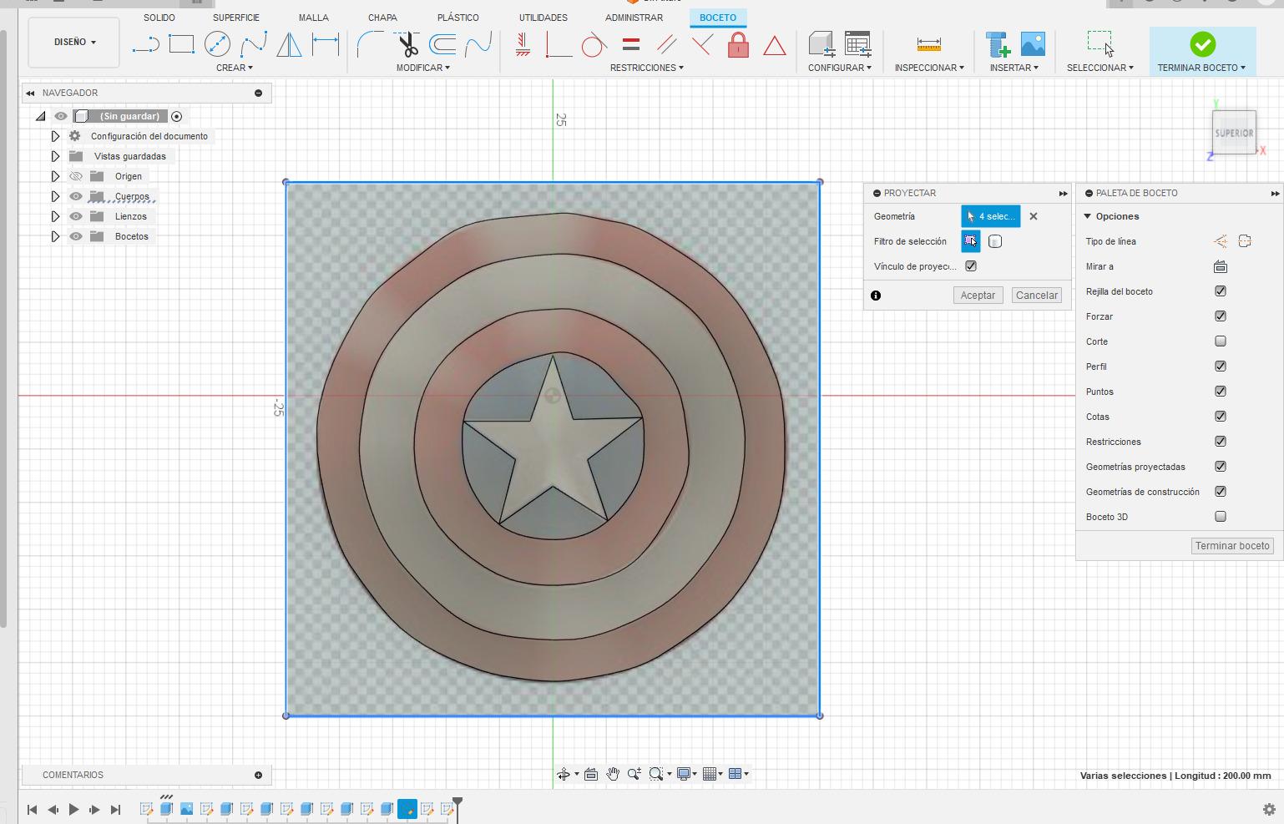Clear the 4 selections with X
Image resolution: width=1284 pixels, height=824 pixels.
[1034, 216]
